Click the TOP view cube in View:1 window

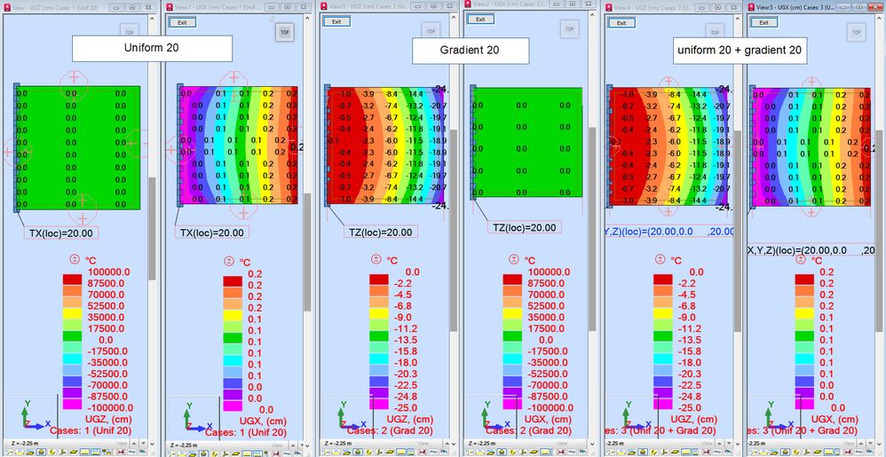pos(284,32)
